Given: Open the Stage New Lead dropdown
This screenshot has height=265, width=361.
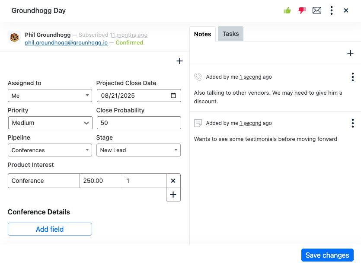Looking at the screenshot, I should [138, 150].
